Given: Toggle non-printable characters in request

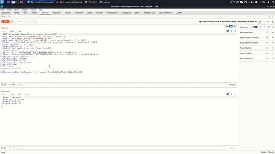Looking at the screenshot, I should pyautogui.click(x=232, y=31).
